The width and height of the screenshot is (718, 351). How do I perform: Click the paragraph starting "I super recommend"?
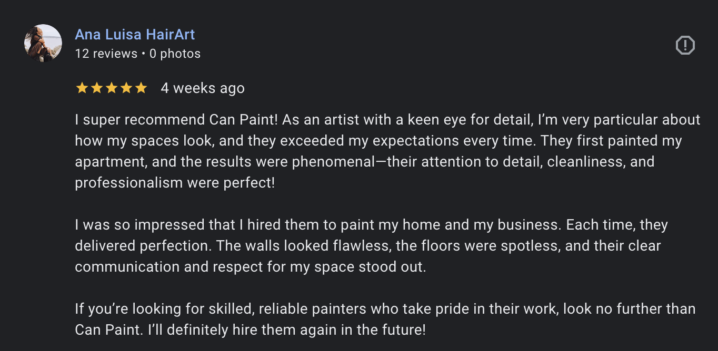(388, 151)
